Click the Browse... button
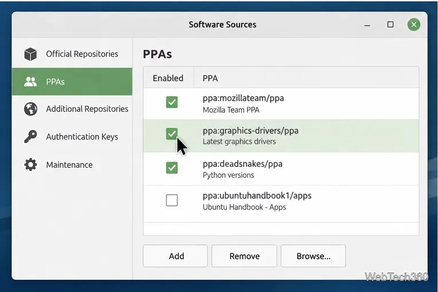The width and height of the screenshot is (438, 292). click(313, 256)
